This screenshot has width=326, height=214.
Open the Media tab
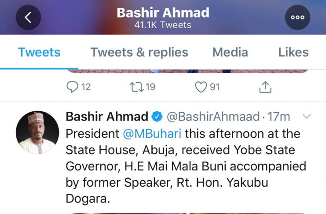click(x=230, y=52)
